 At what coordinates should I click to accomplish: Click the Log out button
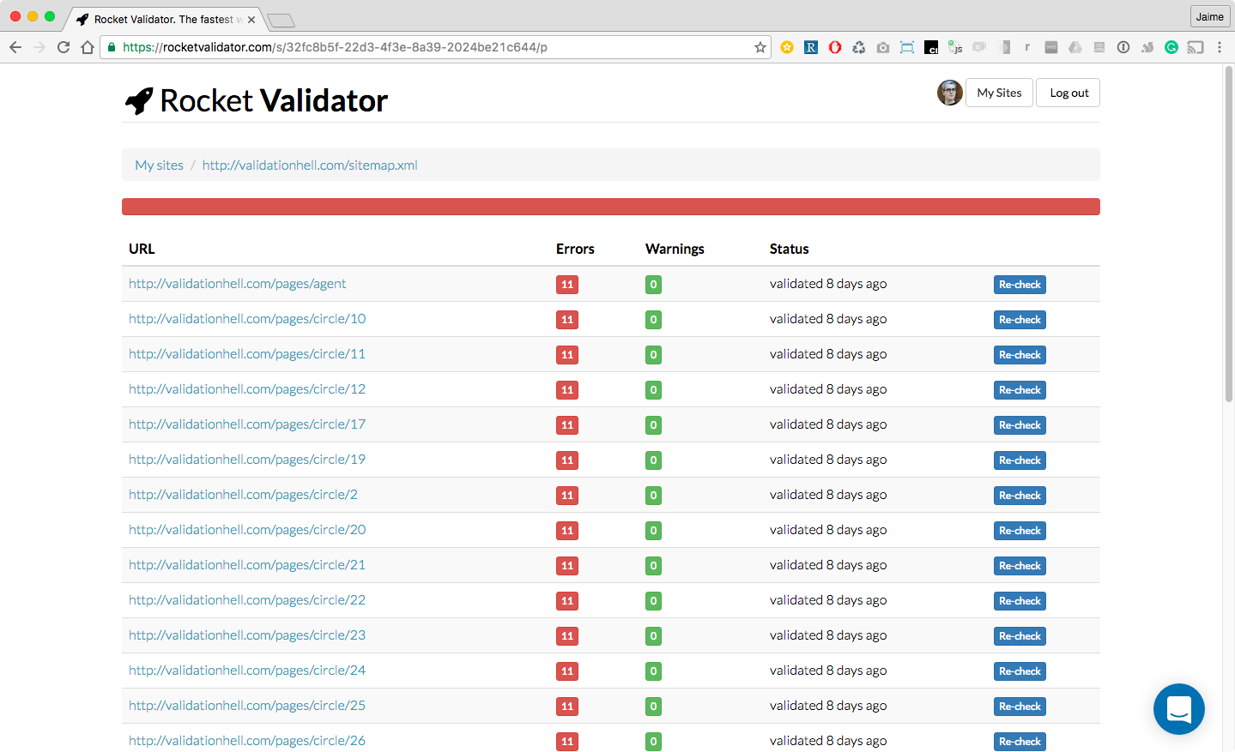point(1069,93)
